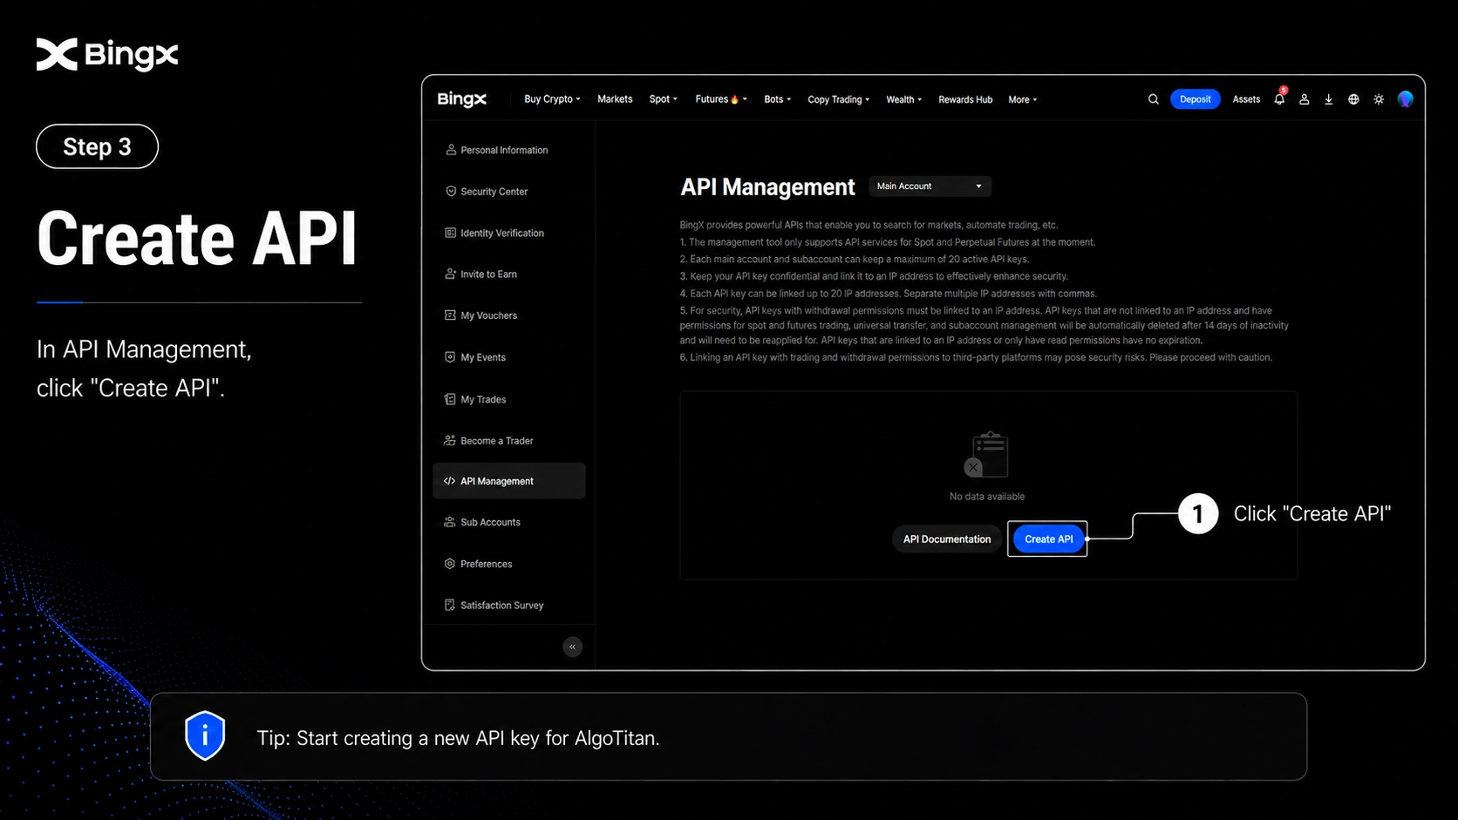Click the Create API button
The height and width of the screenshot is (820, 1458).
[x=1048, y=539]
